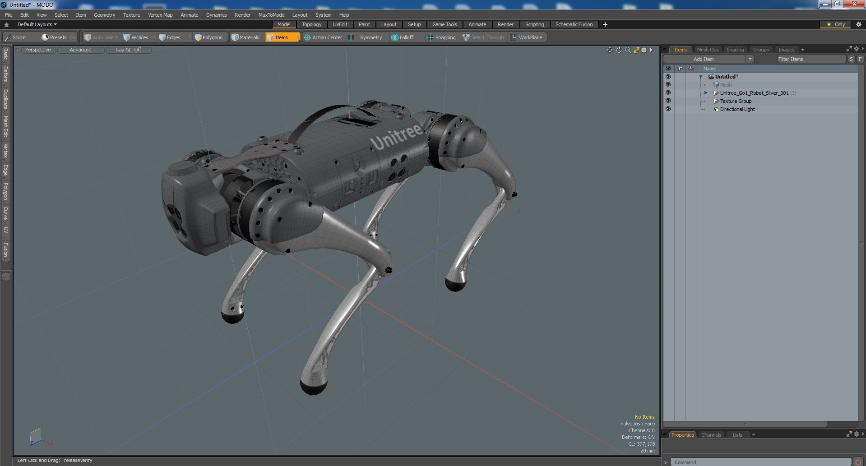Open the Mesh Edit vertical sidebar tab
The height and width of the screenshot is (466, 866).
point(6,126)
